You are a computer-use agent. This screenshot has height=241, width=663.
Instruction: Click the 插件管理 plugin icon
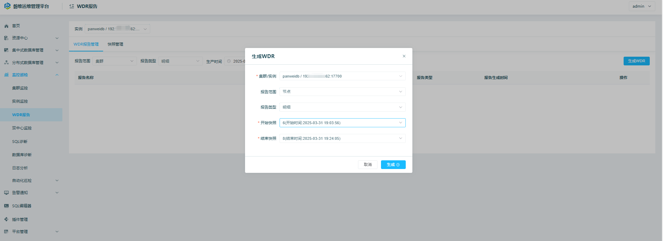click(x=6, y=219)
